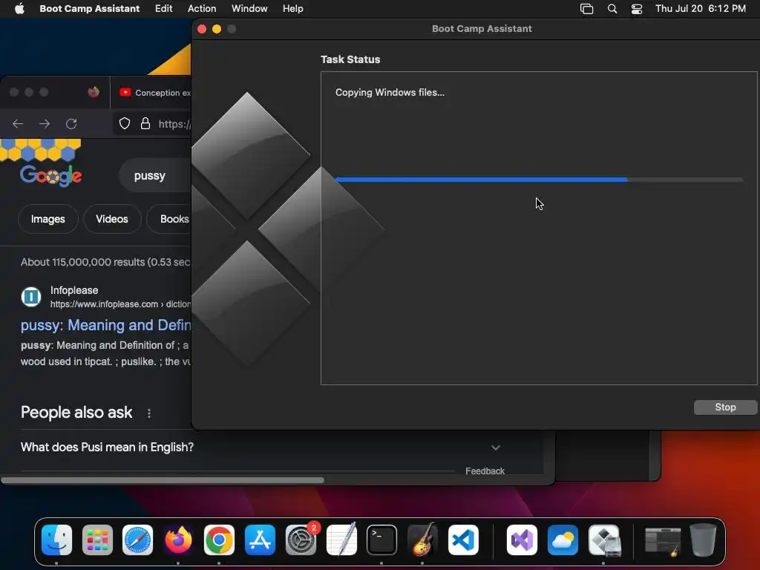Click the Google logo in Firefox
Screen dimensions: 760x570
pos(51,175)
